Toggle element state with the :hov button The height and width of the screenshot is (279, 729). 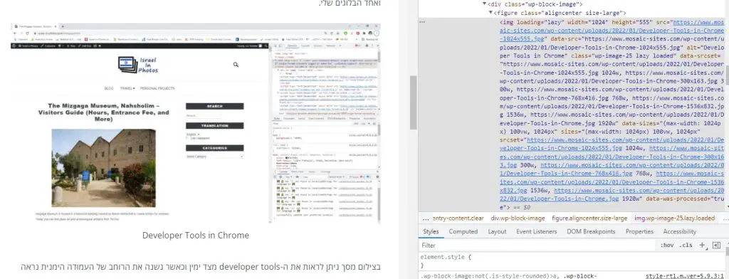pos(666,245)
